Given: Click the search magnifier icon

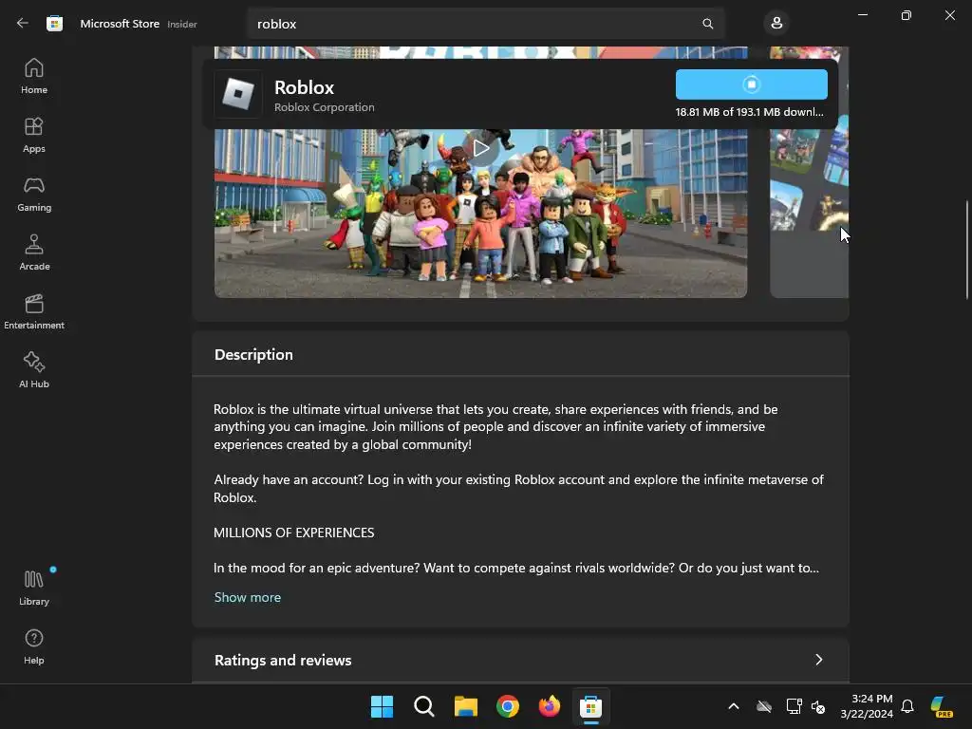Looking at the screenshot, I should pyautogui.click(x=707, y=24).
